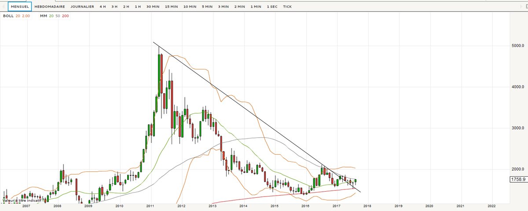Select the 30 MIN timeframe
This screenshot has height=211, width=528.
coord(153,7)
